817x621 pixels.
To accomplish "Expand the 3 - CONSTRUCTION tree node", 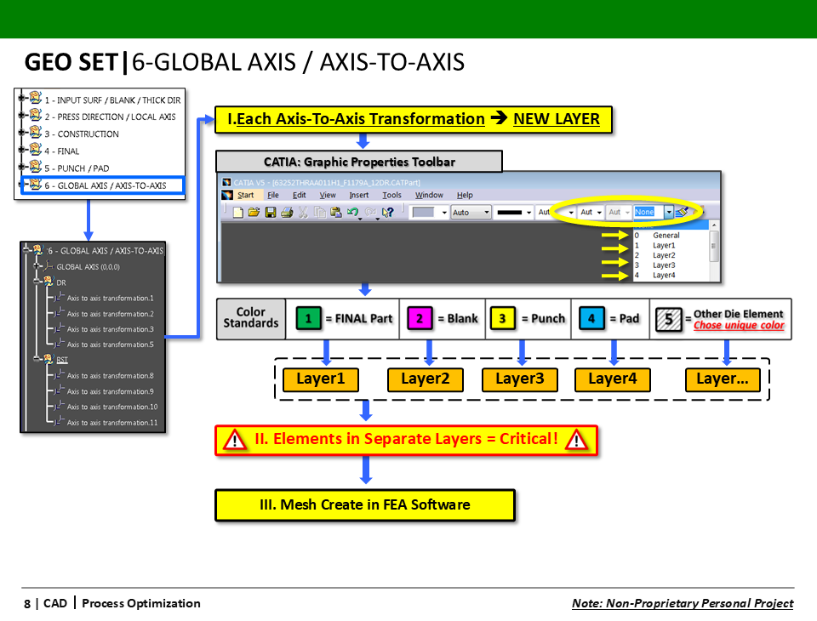I will click(21, 133).
